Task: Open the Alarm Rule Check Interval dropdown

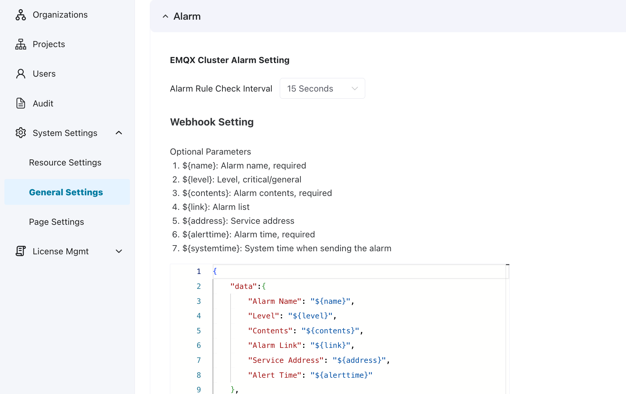Action: pos(322,88)
